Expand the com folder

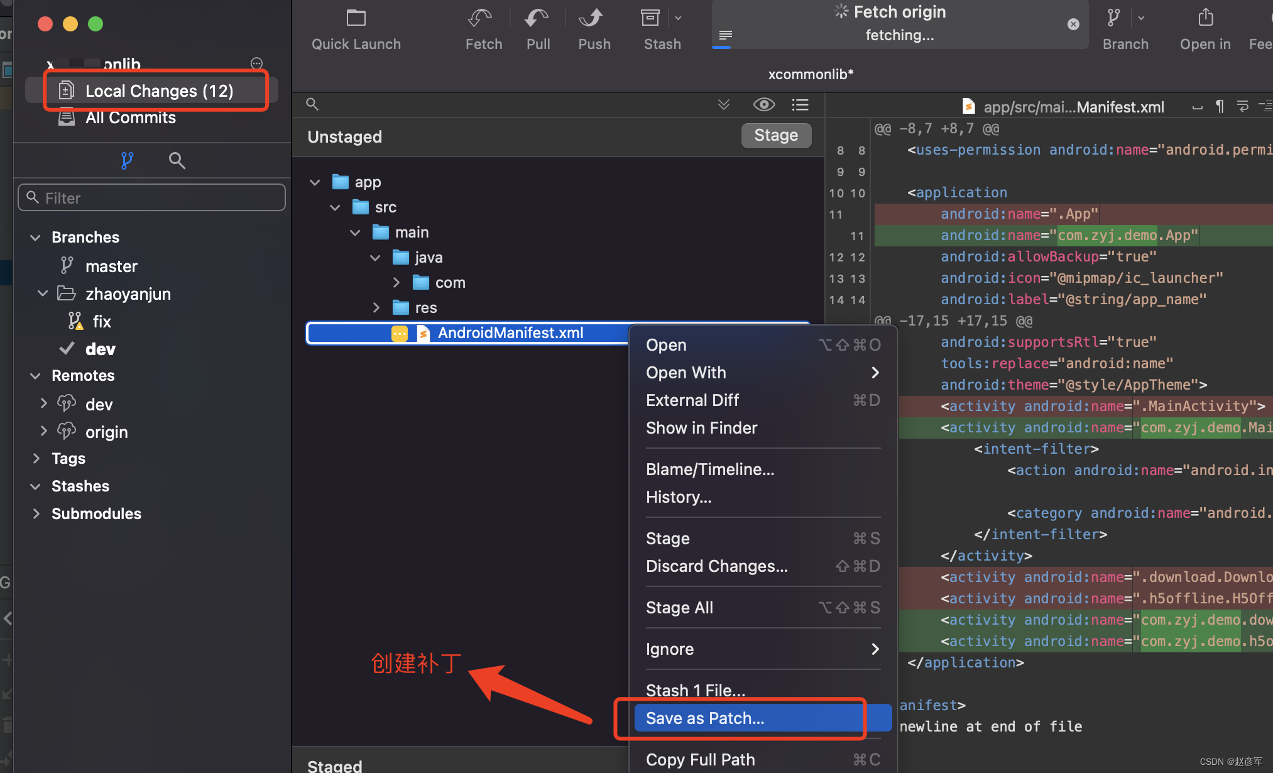(396, 283)
